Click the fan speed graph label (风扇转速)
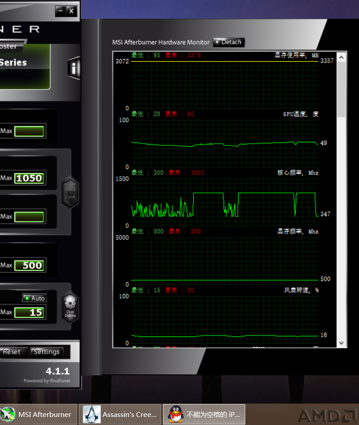The height and width of the screenshot is (425, 359). pos(301,290)
